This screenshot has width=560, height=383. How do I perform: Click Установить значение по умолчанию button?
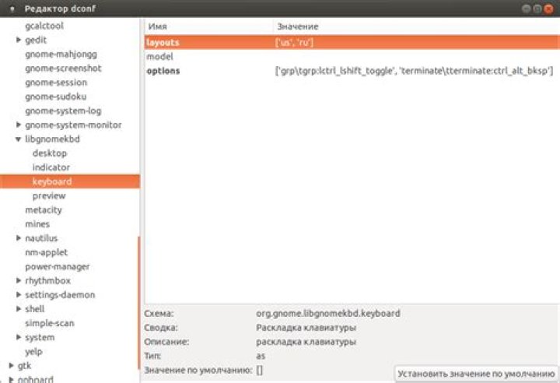point(476,374)
